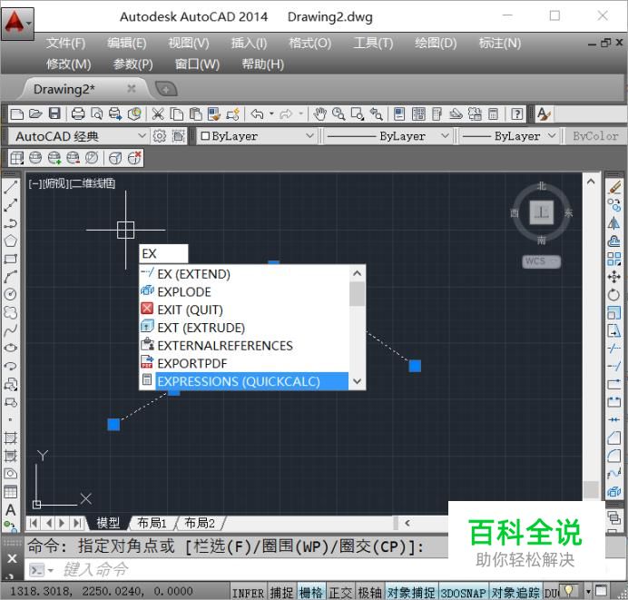
Task: Click the ViewCube 上 top face
Action: click(542, 212)
